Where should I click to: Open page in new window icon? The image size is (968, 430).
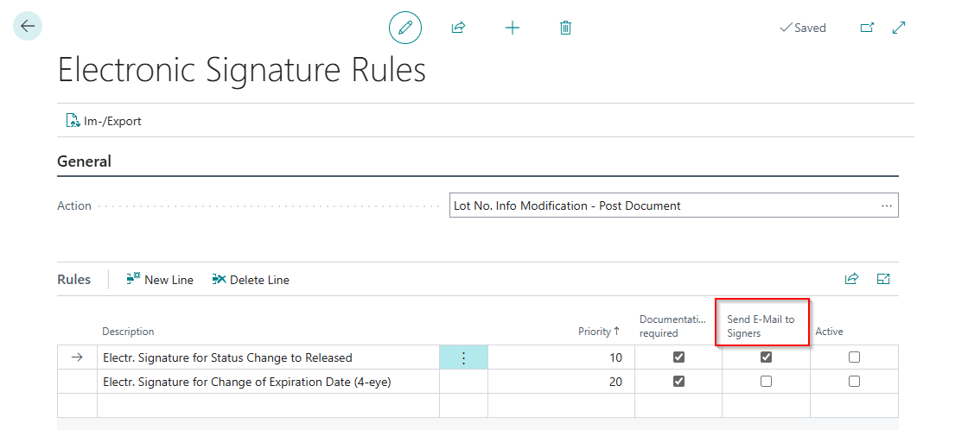868,28
